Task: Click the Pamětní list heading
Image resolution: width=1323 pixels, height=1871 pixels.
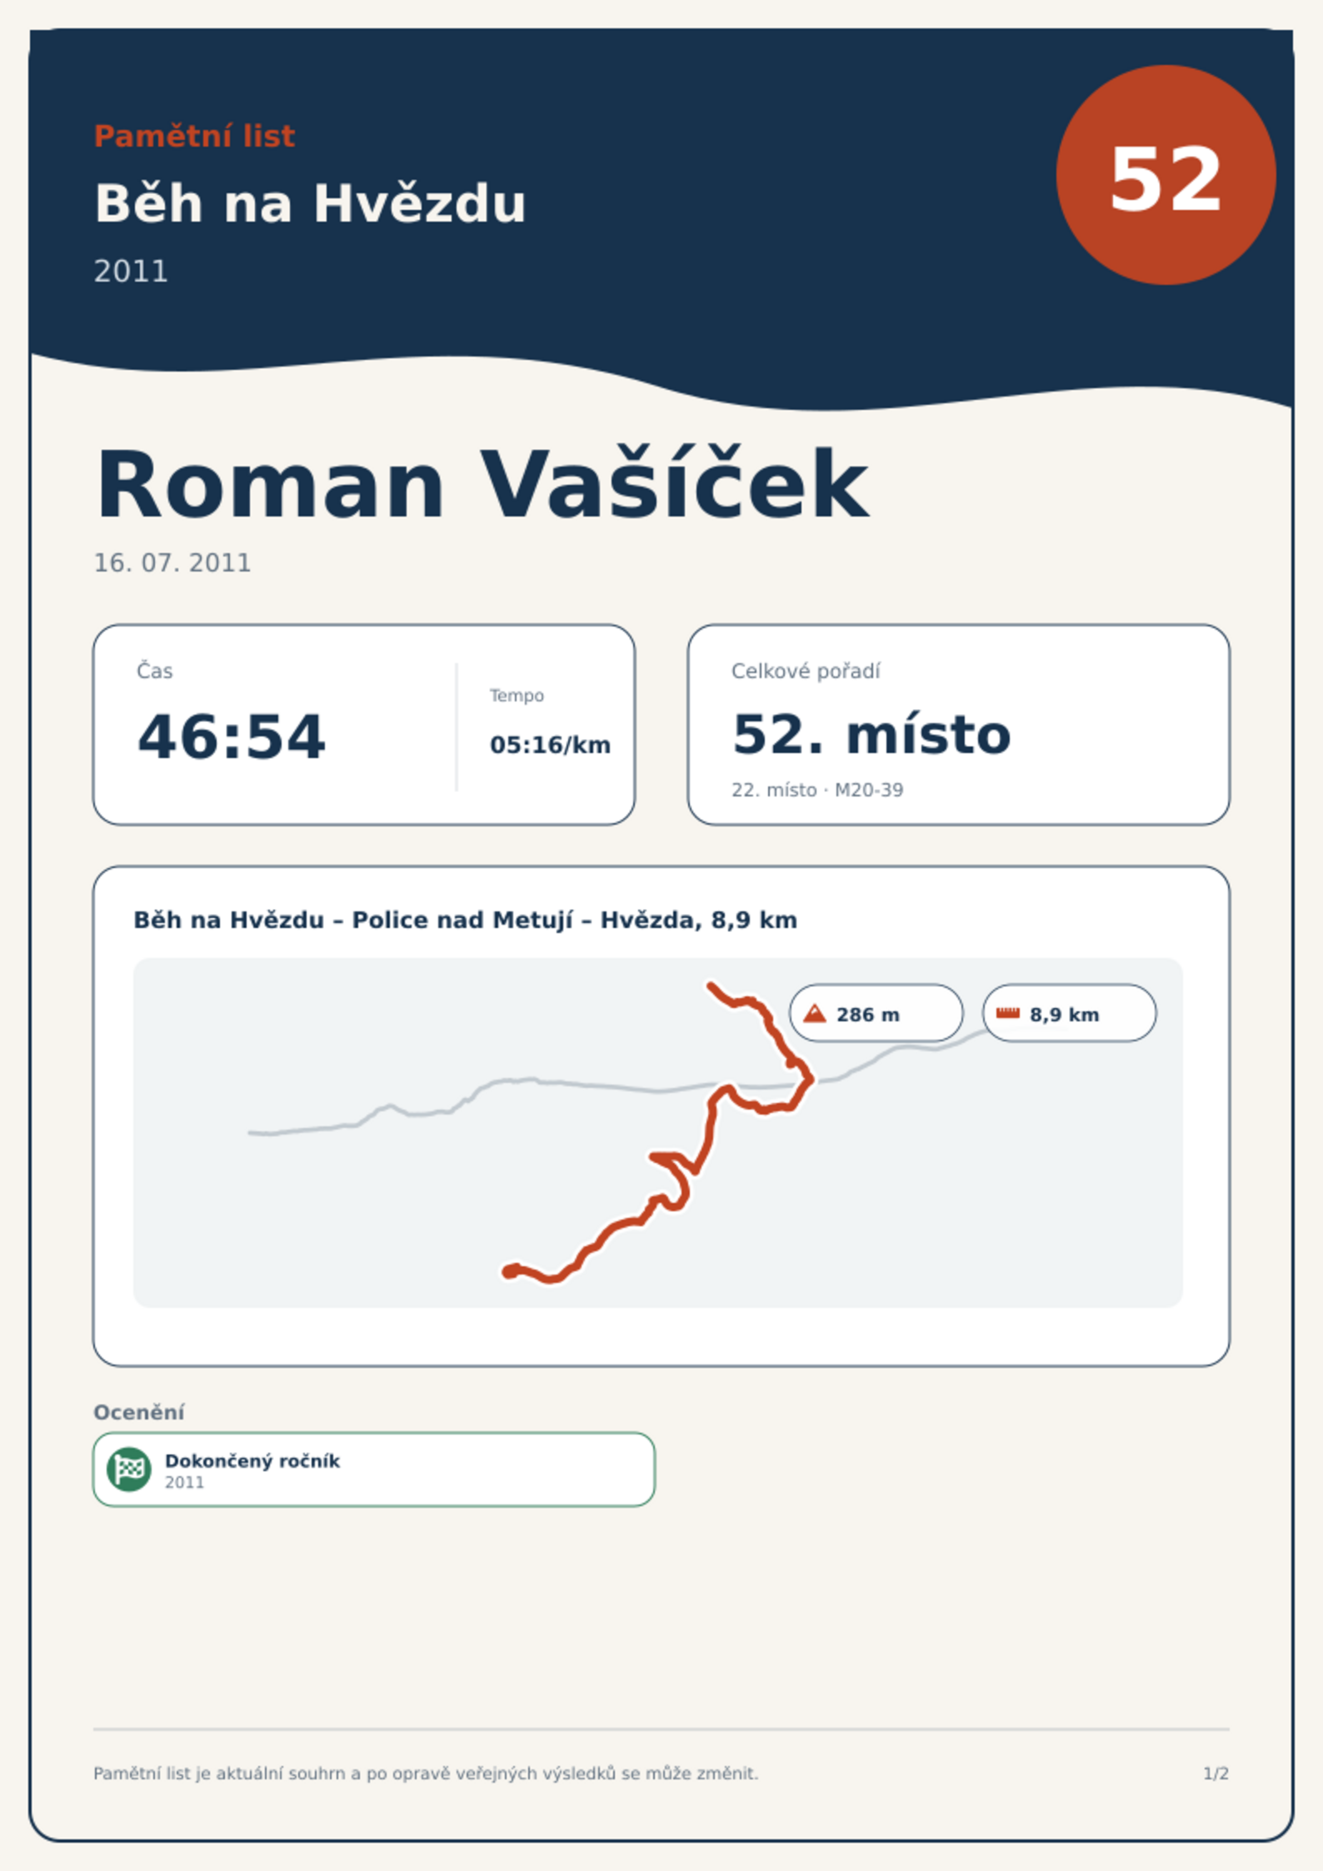Action: tap(194, 136)
